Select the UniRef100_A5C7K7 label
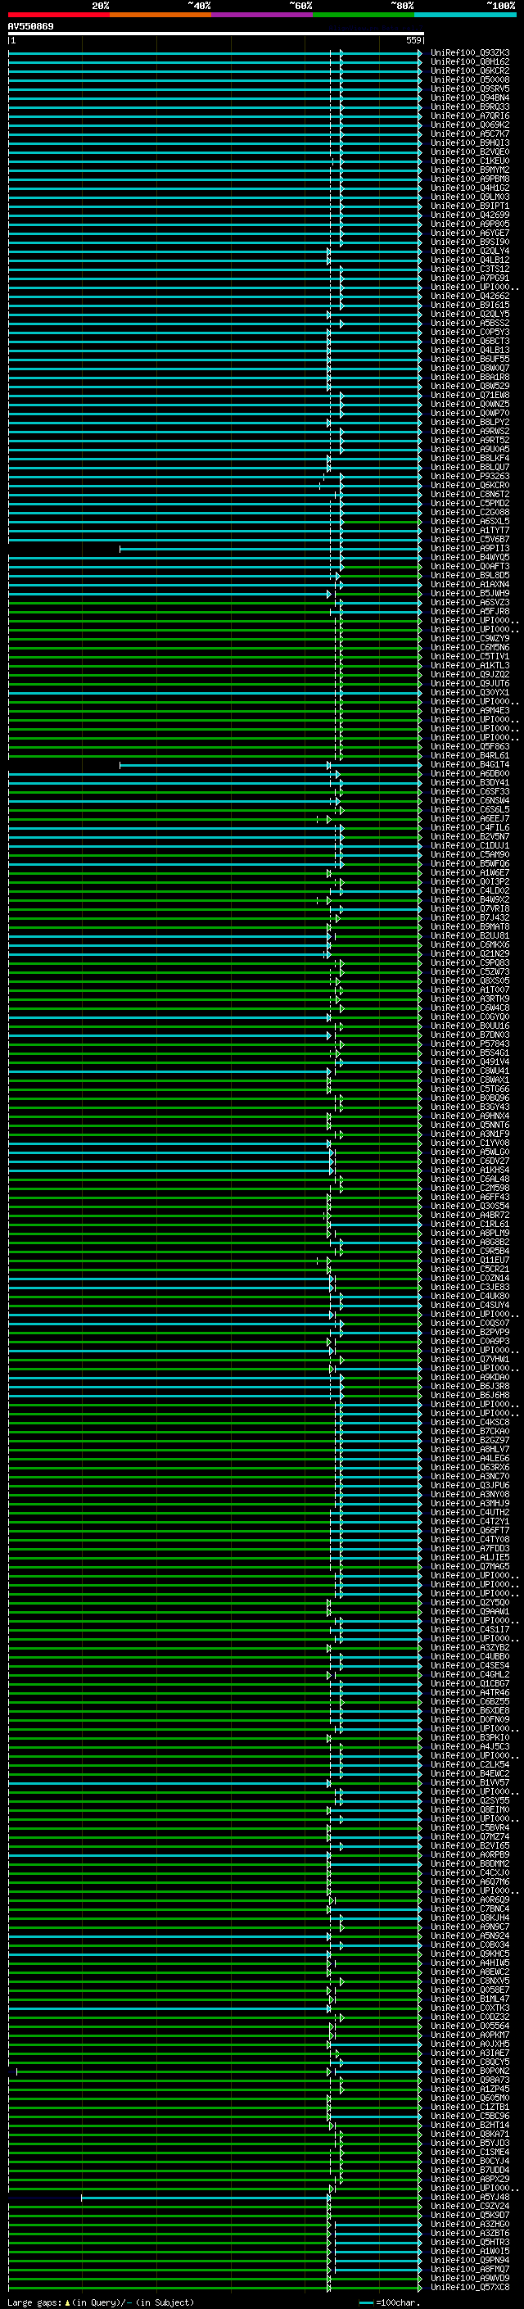The image size is (524, 2309). click(470, 134)
